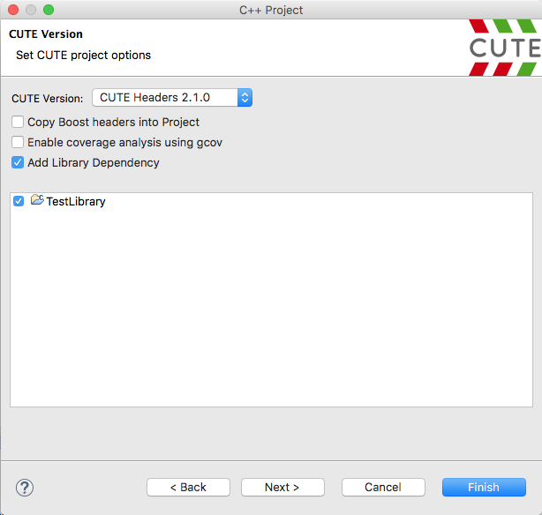
Task: Click the Finish button
Action: (484, 487)
